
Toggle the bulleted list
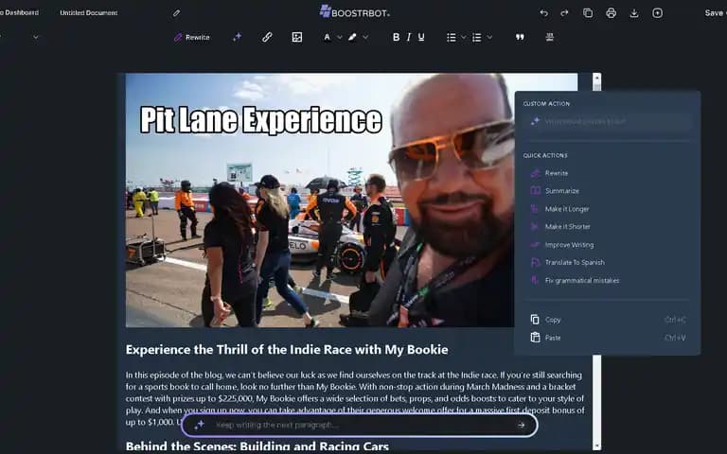point(452,37)
